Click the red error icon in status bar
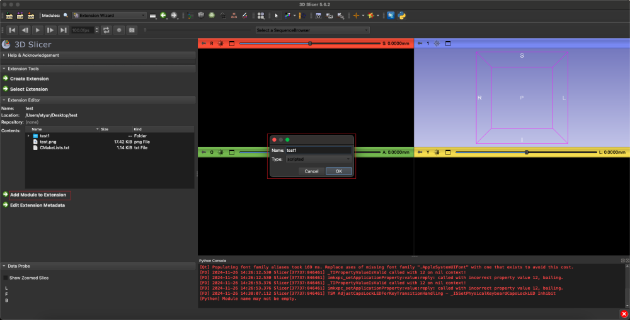Viewport: 630px width, 320px height. tap(624, 314)
